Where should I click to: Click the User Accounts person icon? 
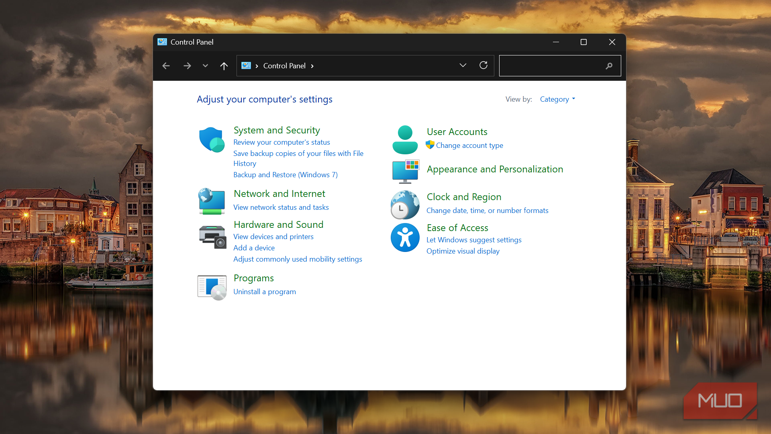pyautogui.click(x=405, y=140)
